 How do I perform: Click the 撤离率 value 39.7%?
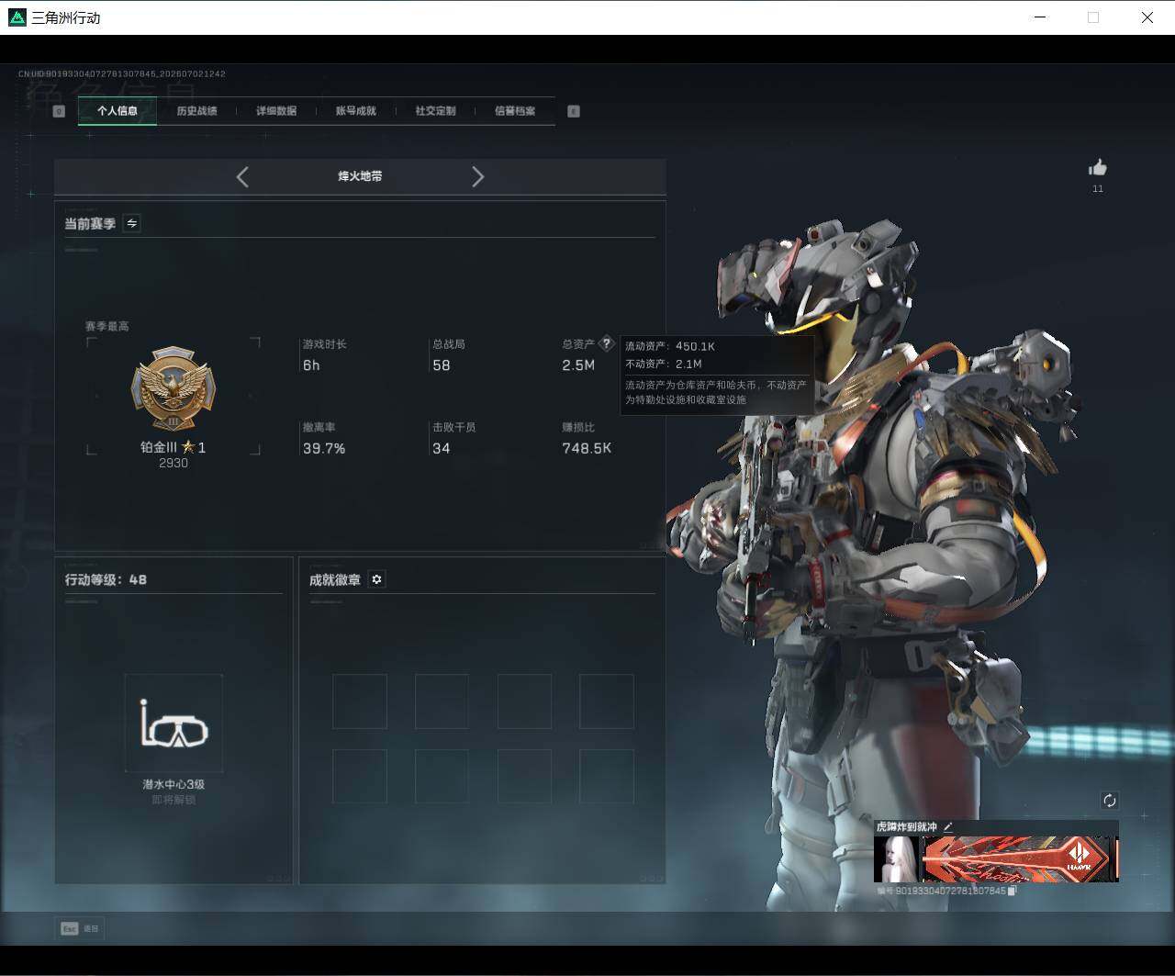coord(324,448)
